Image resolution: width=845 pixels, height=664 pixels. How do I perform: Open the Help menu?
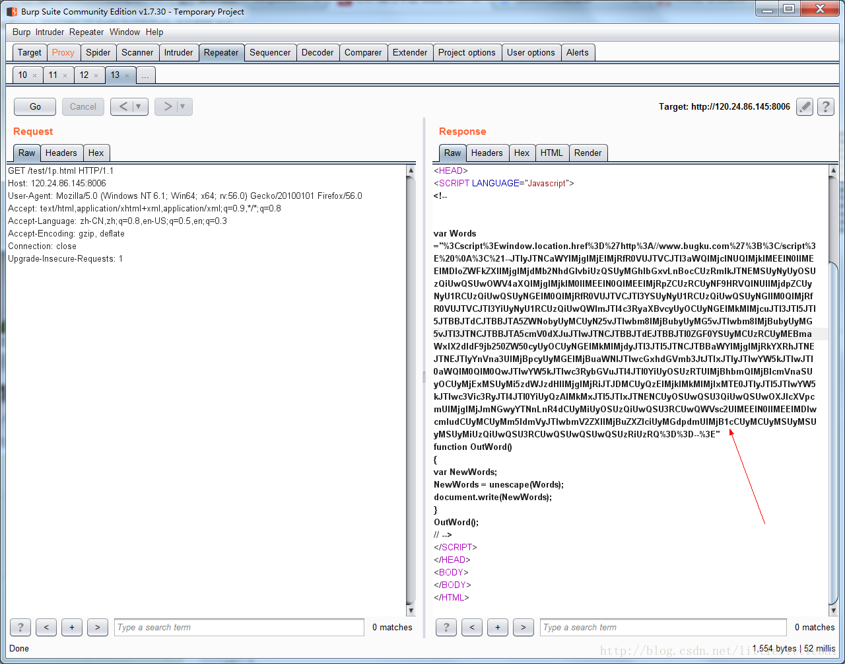[154, 32]
